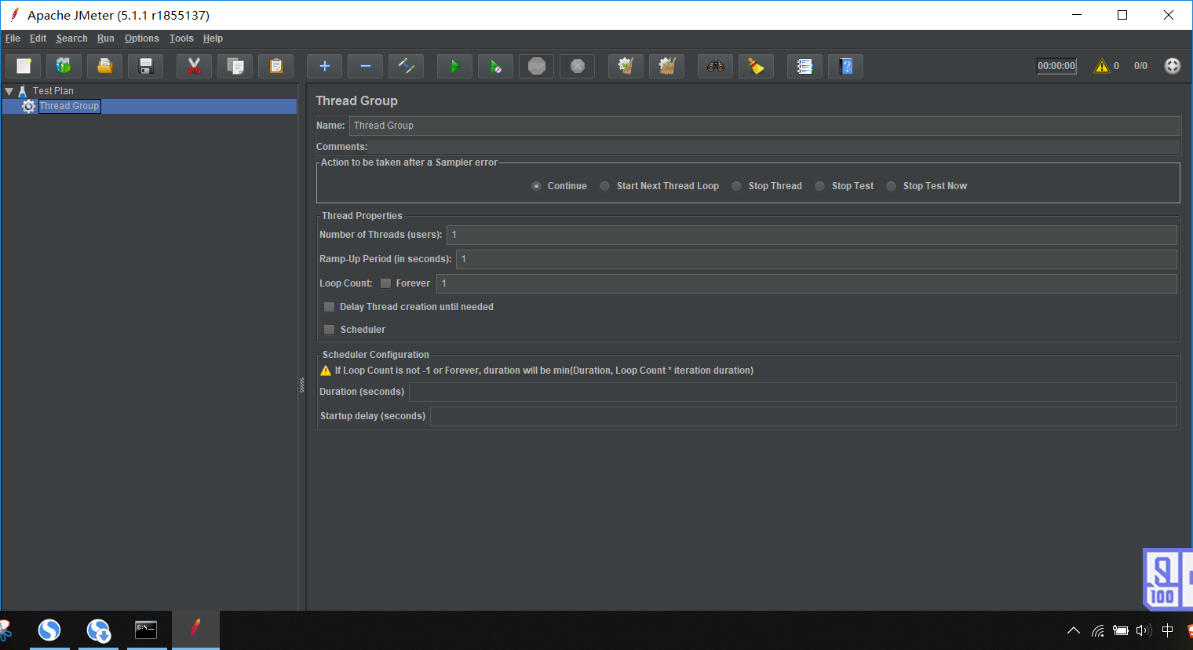Search the tree with binoculars icon
The image size is (1193, 650).
click(715, 66)
